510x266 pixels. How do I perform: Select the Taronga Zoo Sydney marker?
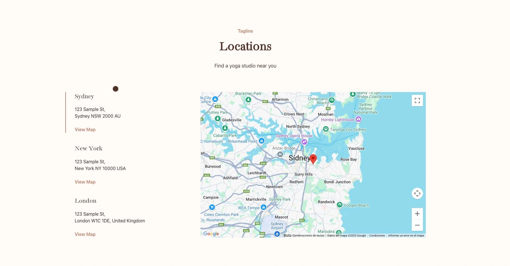coord(326,129)
